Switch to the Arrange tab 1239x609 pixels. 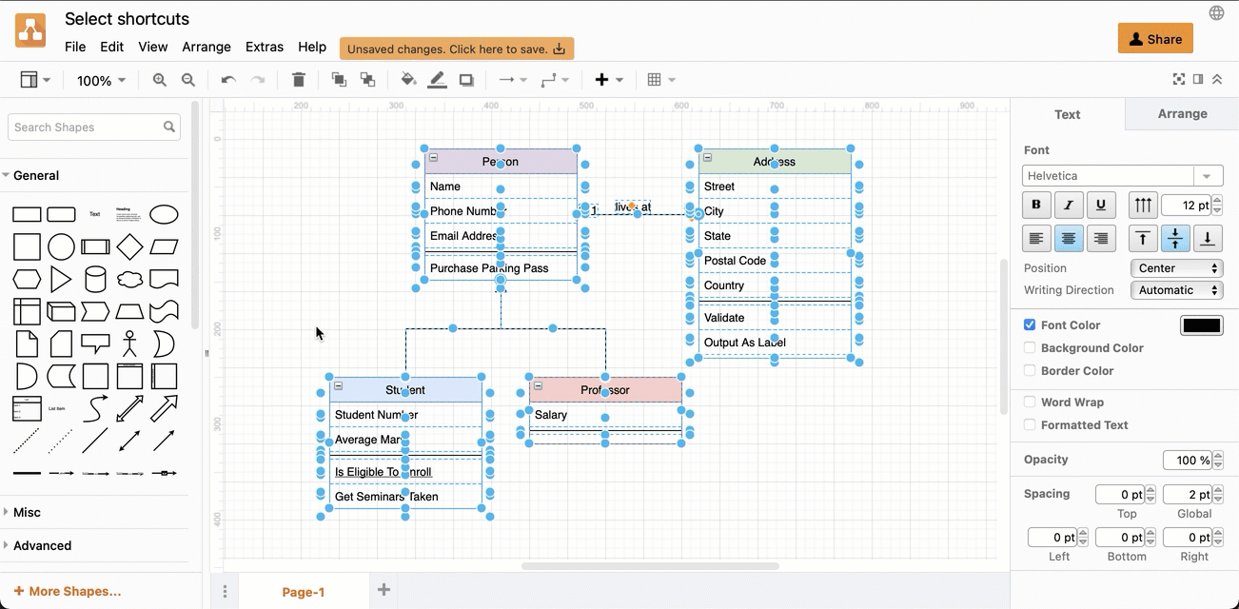[x=1180, y=113]
